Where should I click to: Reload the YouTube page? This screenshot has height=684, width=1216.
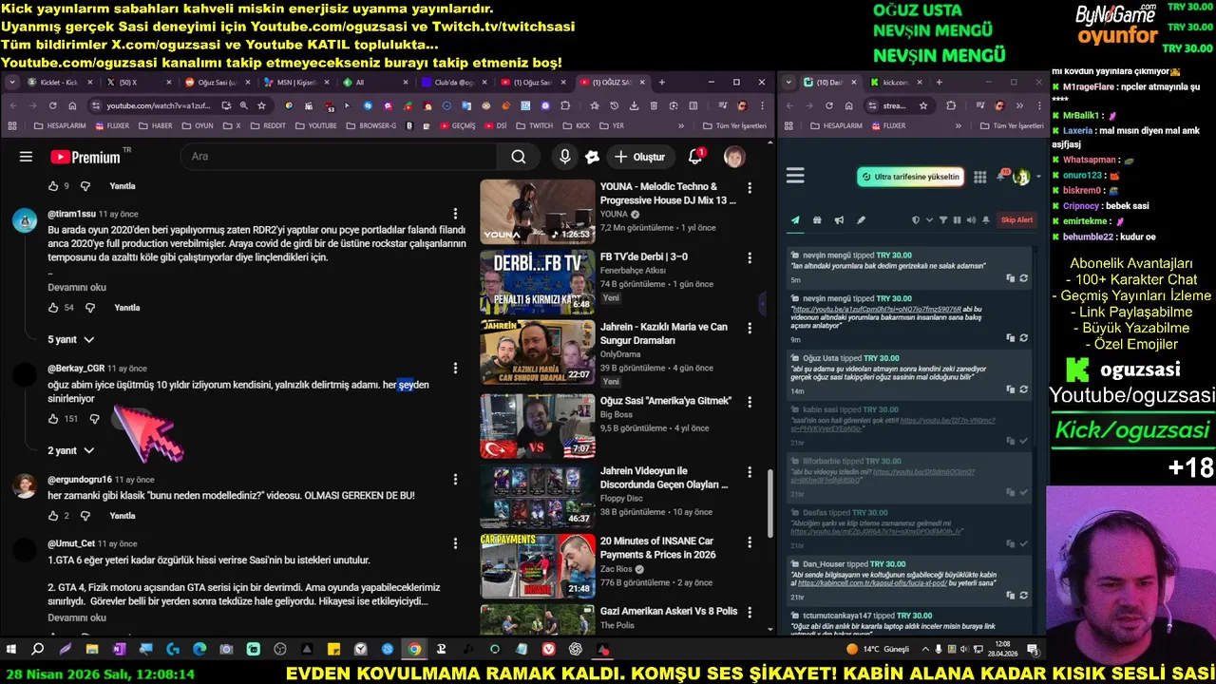(x=52, y=105)
